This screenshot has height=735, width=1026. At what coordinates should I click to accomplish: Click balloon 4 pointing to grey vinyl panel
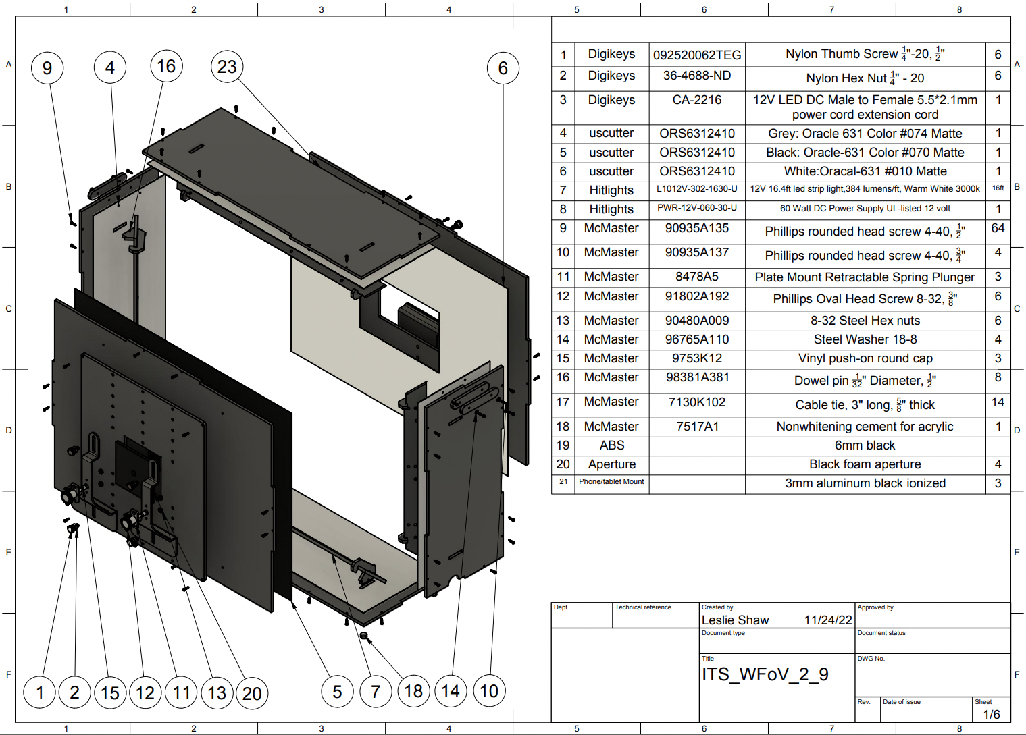click(111, 67)
